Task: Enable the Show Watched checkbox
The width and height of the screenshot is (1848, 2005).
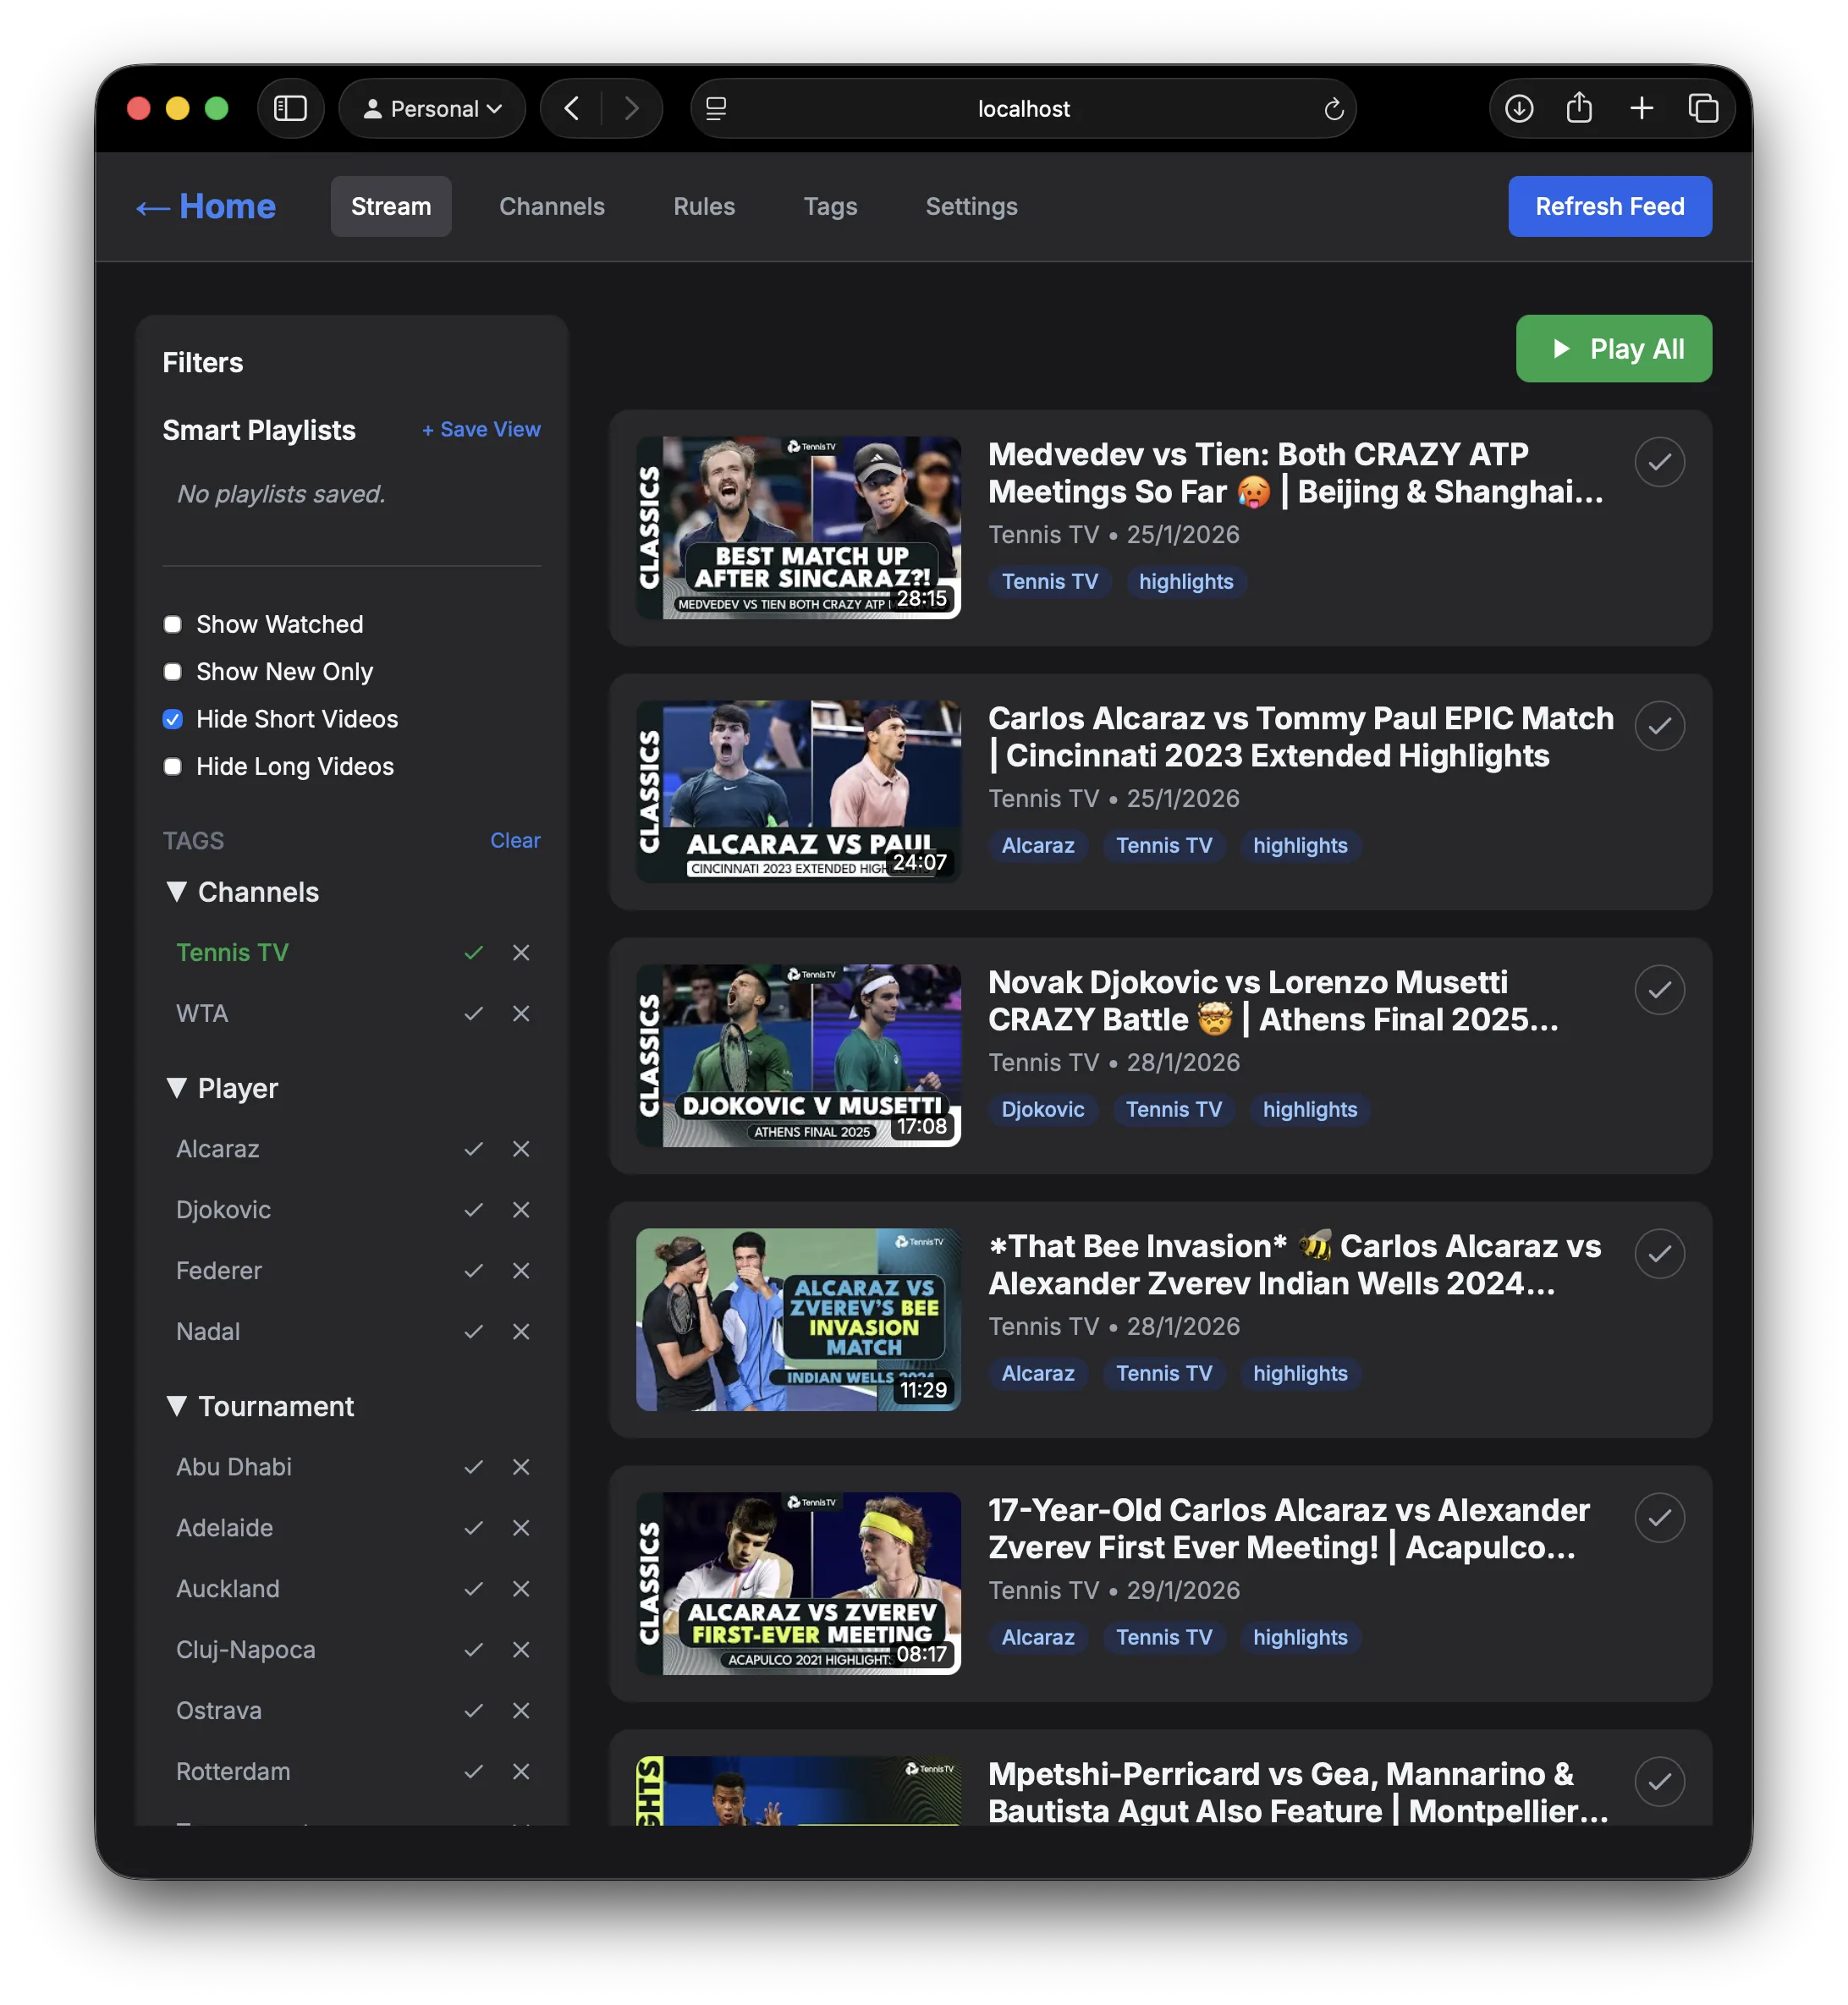Action: point(172,625)
